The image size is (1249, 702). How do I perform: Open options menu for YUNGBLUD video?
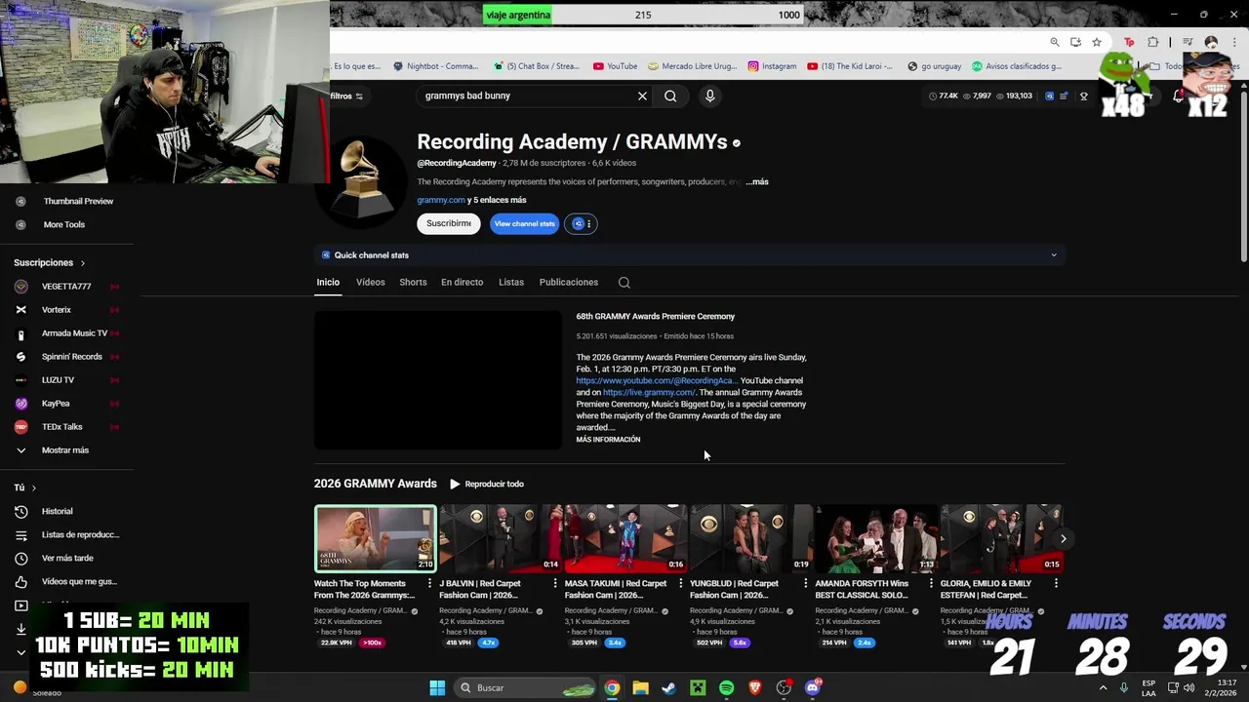tap(805, 583)
